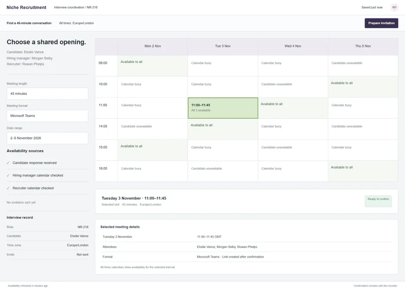405x291 pixels.
Task: Click the Tuesday 3 November · 11:00–11:45 heading
Action: coord(134,198)
